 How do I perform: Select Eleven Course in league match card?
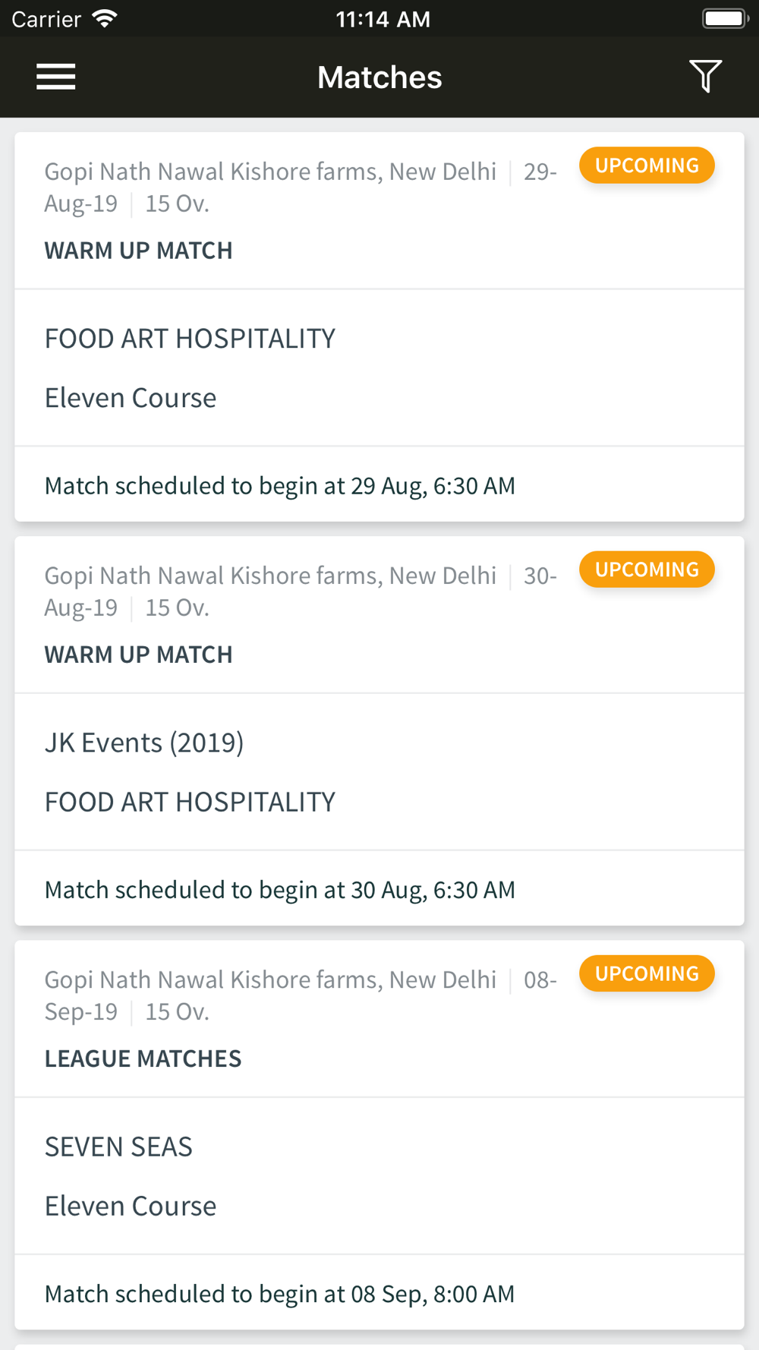(131, 1206)
